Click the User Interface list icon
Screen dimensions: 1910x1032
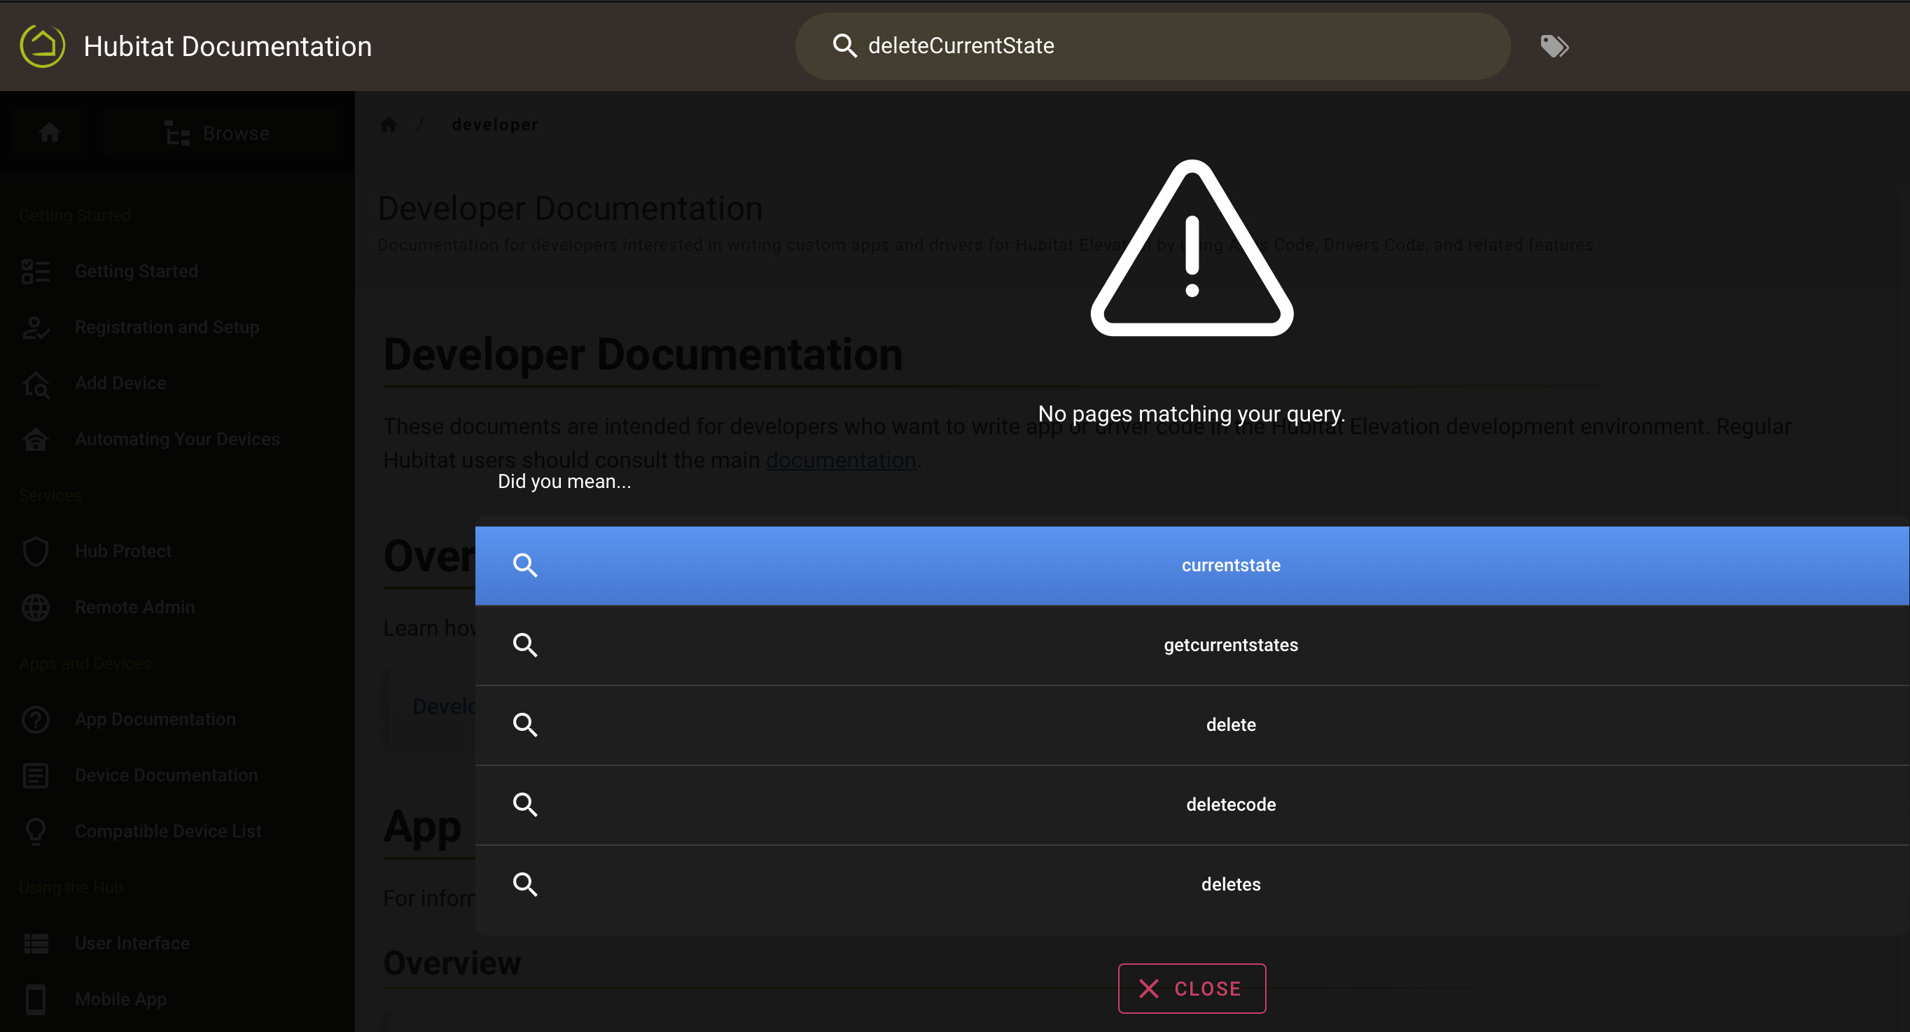coord(36,943)
